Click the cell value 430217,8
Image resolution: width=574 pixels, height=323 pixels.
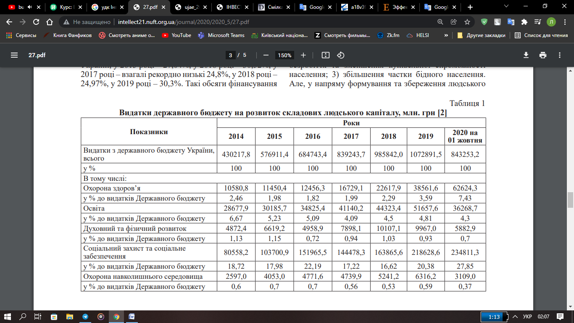(x=236, y=154)
